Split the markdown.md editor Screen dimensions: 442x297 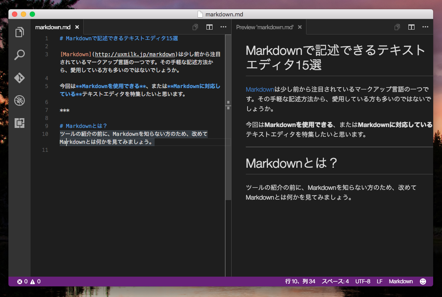tap(209, 27)
